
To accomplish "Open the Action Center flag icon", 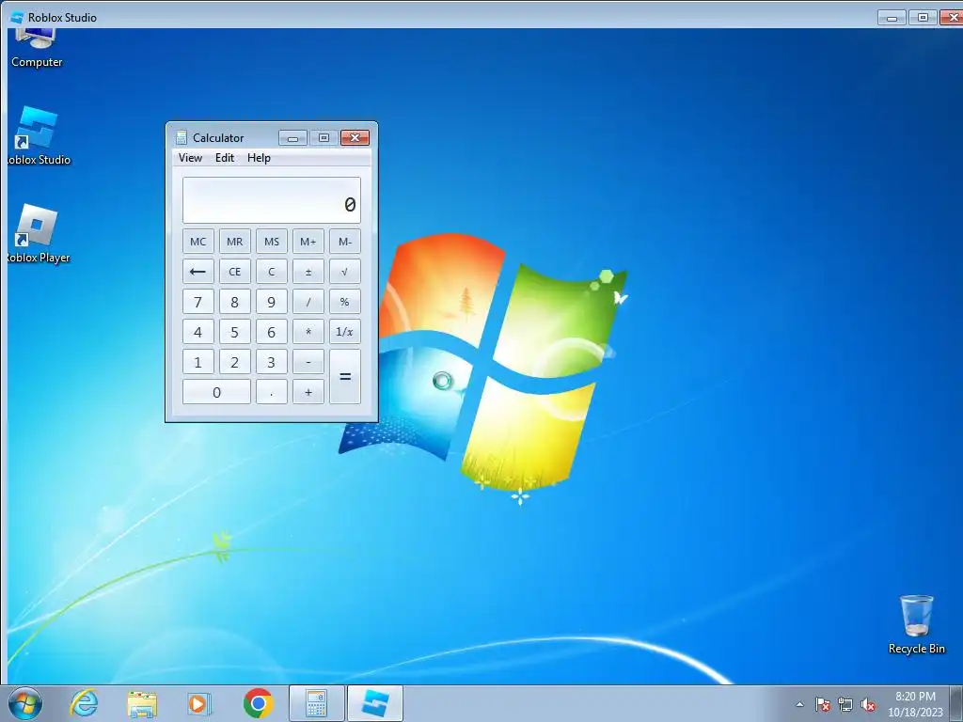I will [x=822, y=704].
